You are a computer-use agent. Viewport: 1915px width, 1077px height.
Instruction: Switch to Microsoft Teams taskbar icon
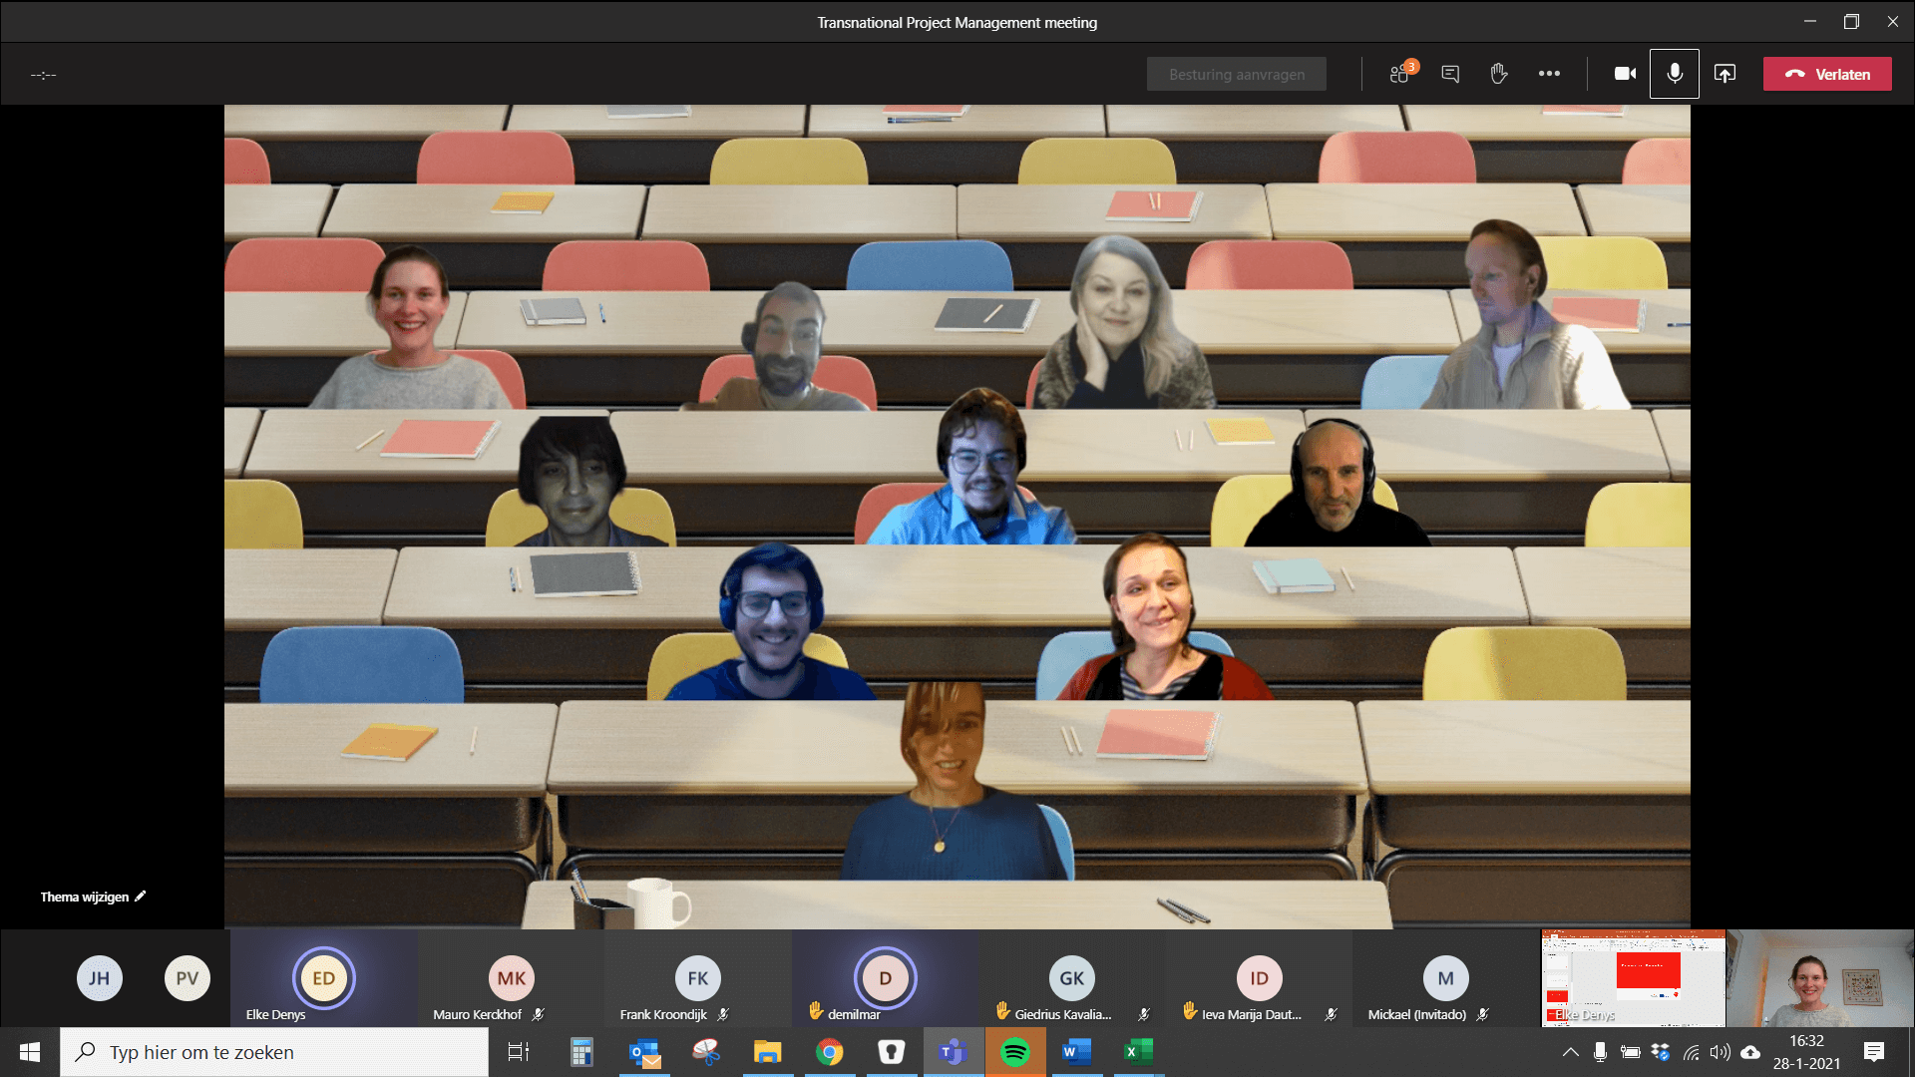point(953,1052)
